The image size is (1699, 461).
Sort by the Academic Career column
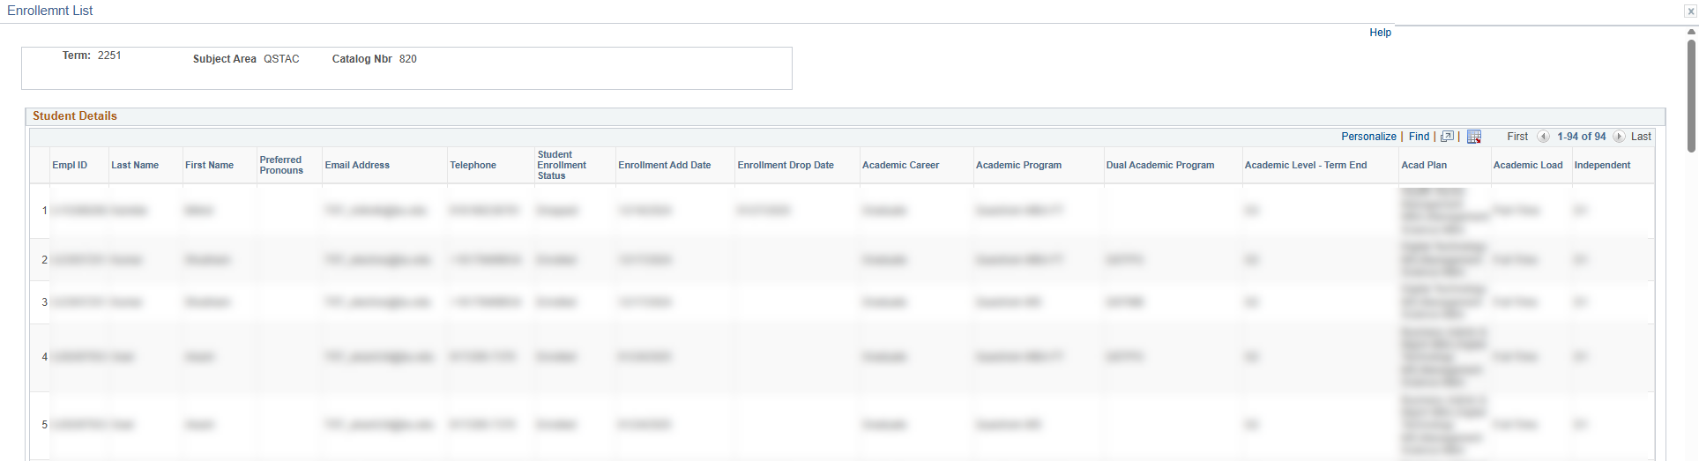900,165
